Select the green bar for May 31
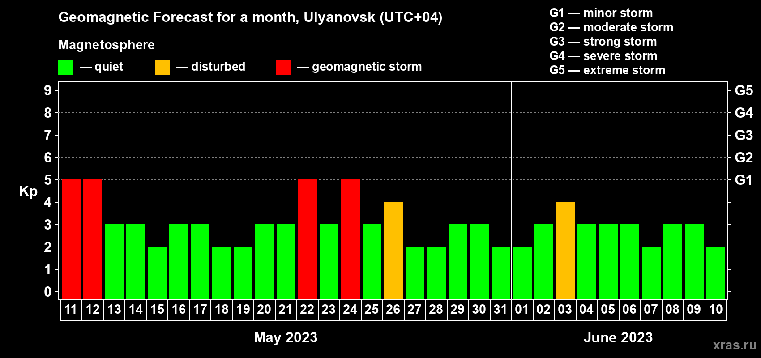This screenshot has width=761, height=358. (x=501, y=273)
